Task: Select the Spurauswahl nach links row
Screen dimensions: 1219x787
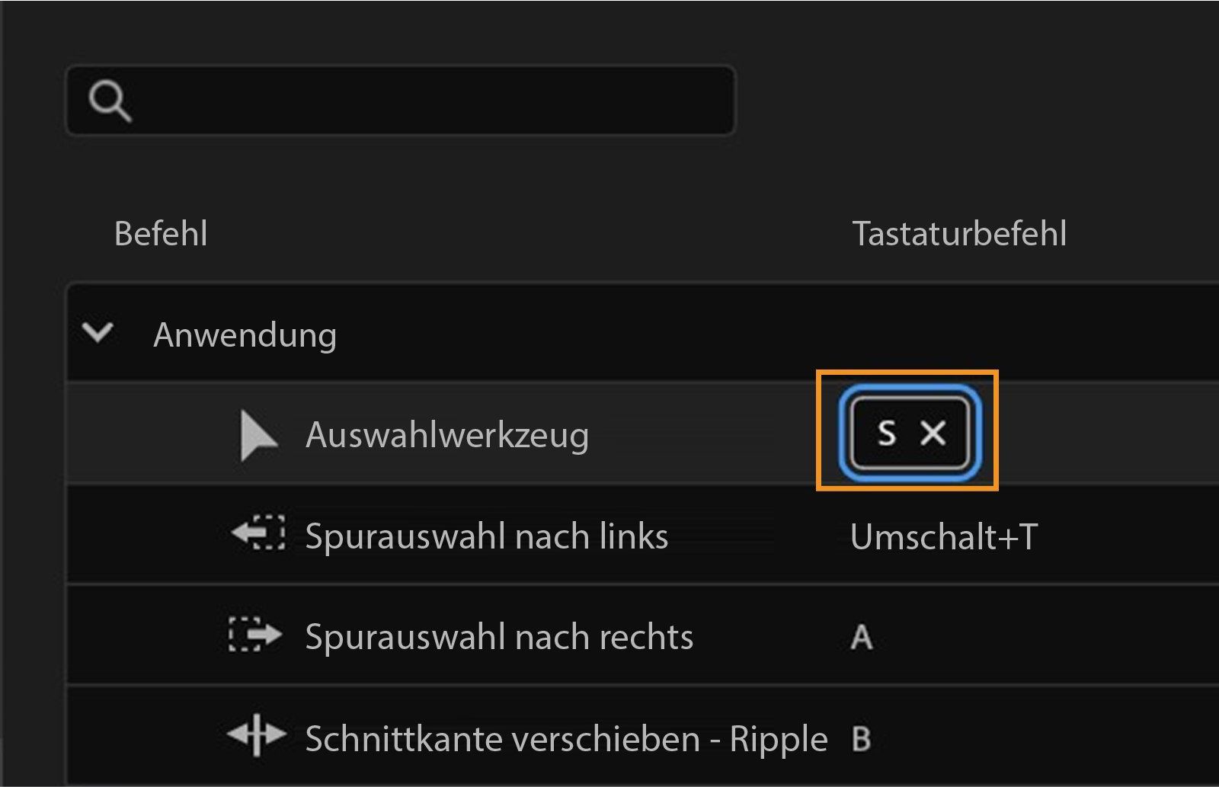Action: point(486,535)
